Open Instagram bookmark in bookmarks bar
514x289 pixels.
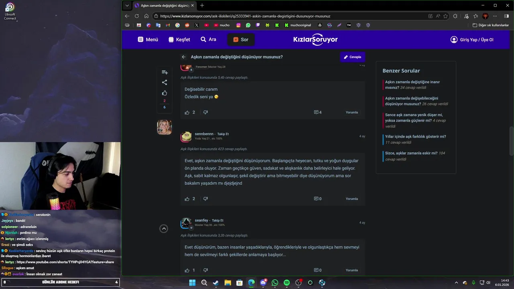click(238, 25)
